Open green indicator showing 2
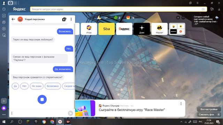Viewport: 223px width, 125px height. point(117,18)
